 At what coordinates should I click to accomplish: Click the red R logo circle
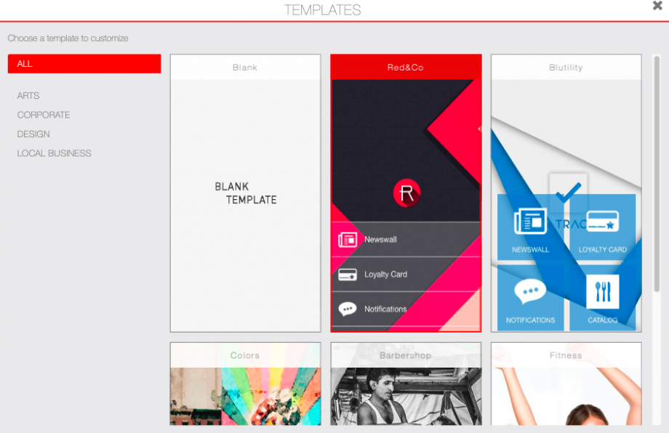click(407, 193)
